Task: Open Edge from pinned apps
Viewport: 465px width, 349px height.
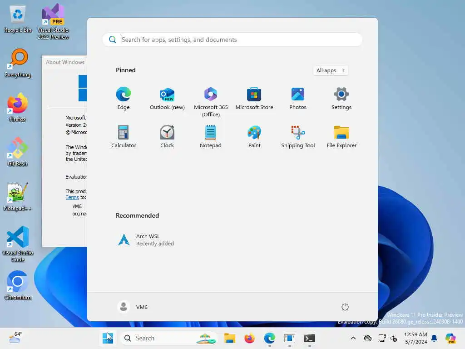Action: click(124, 99)
